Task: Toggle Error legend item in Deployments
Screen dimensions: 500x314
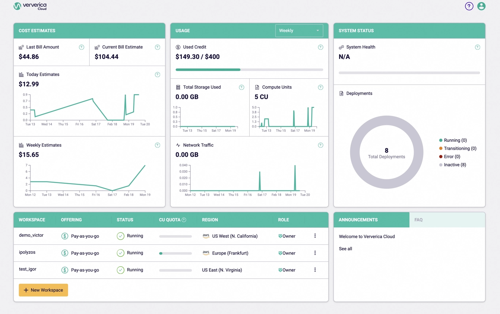Action: 450,156
